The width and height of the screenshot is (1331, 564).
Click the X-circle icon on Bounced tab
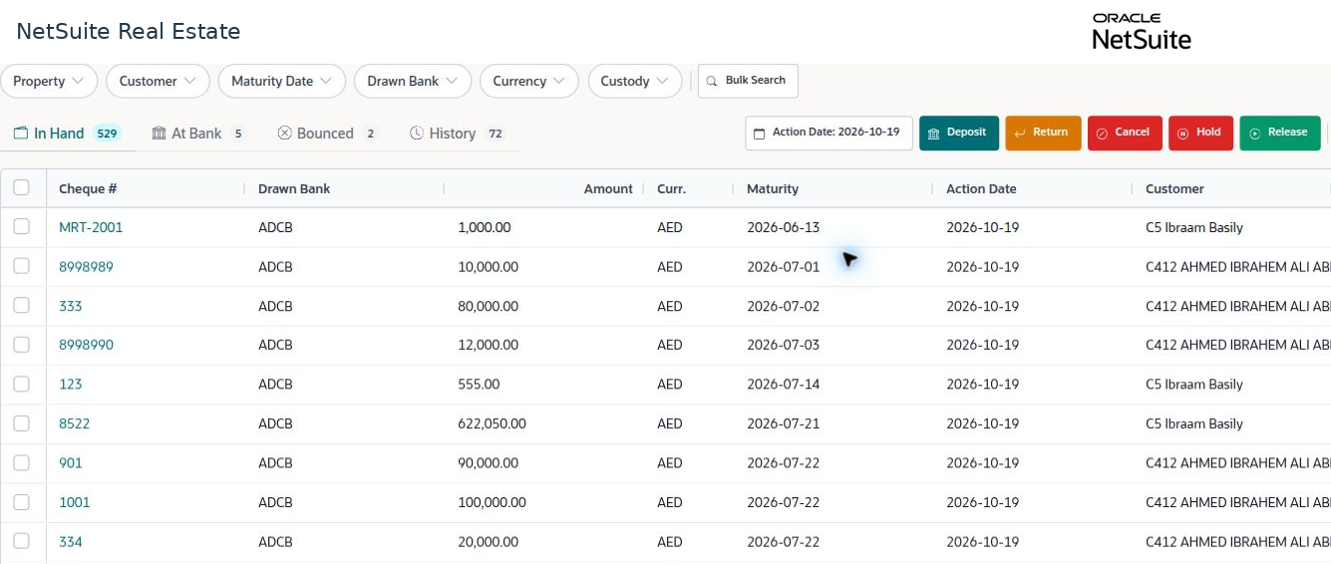(x=284, y=133)
